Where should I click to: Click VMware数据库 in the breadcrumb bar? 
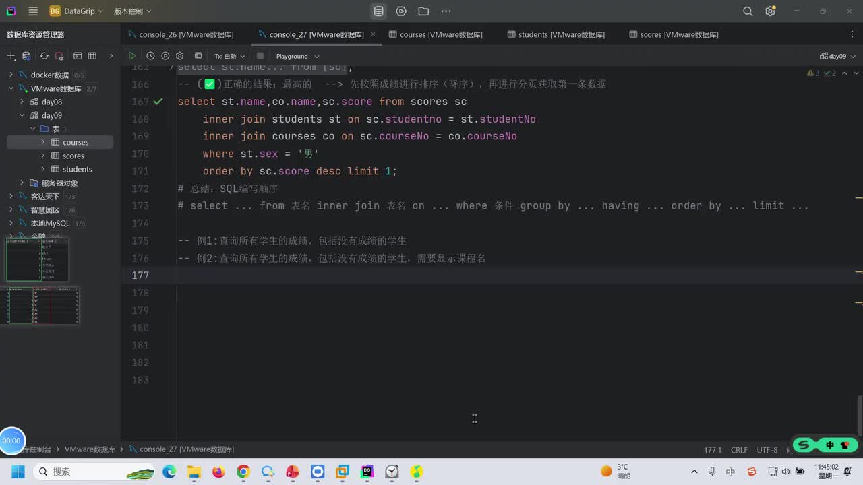[90, 449]
